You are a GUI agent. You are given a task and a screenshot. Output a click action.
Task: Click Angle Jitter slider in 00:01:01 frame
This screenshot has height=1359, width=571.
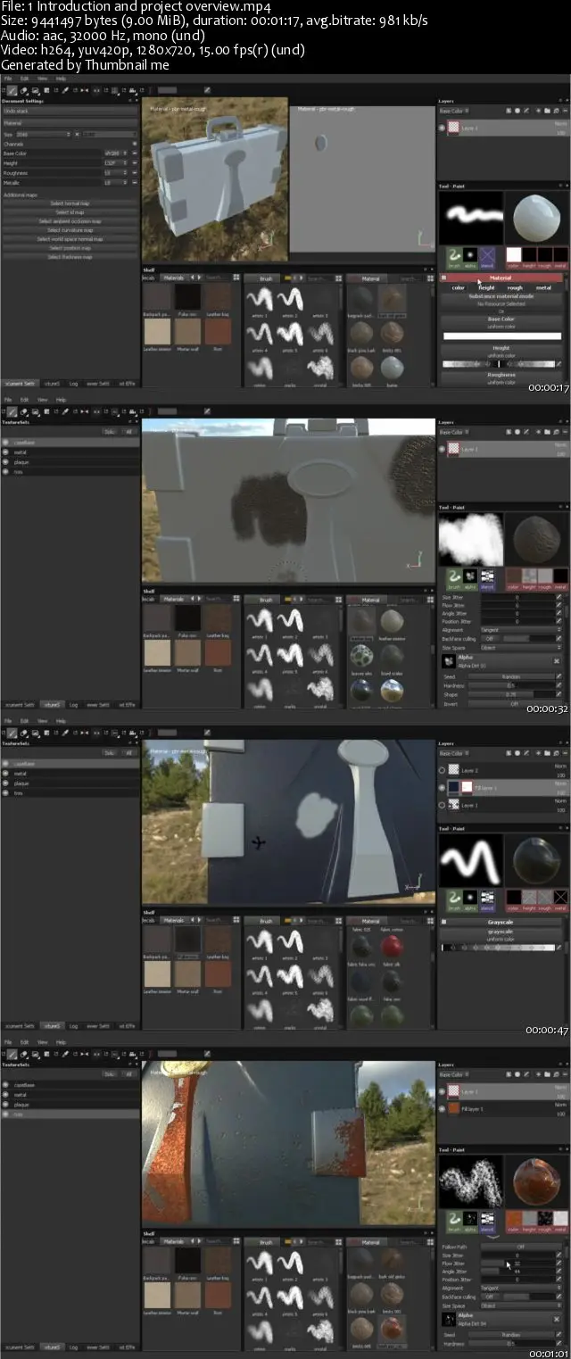pos(517,1272)
